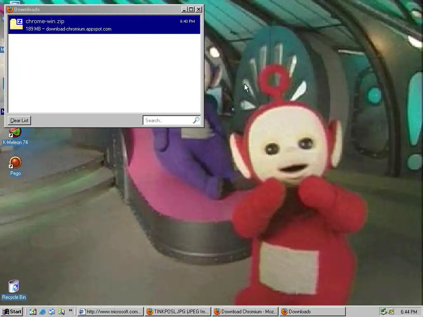
Task: Switch to the http://www.microsoft.com taskbar window
Action: coord(111,312)
